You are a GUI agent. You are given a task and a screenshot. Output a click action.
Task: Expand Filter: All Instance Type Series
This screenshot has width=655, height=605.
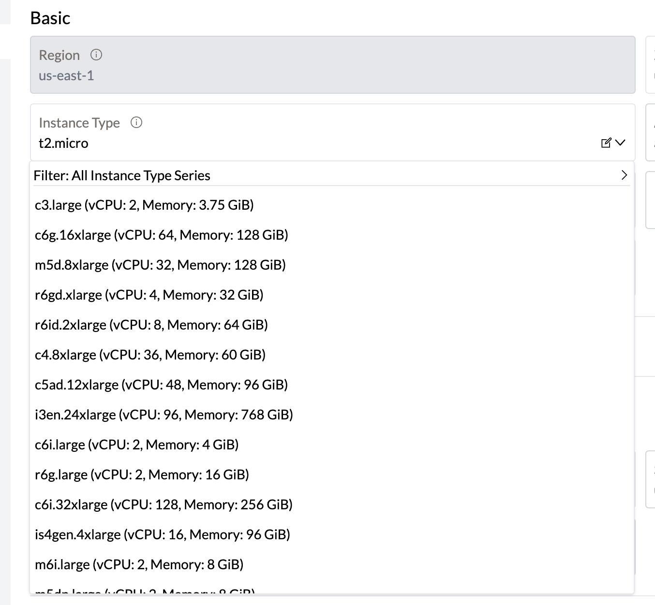pyautogui.click(x=122, y=175)
